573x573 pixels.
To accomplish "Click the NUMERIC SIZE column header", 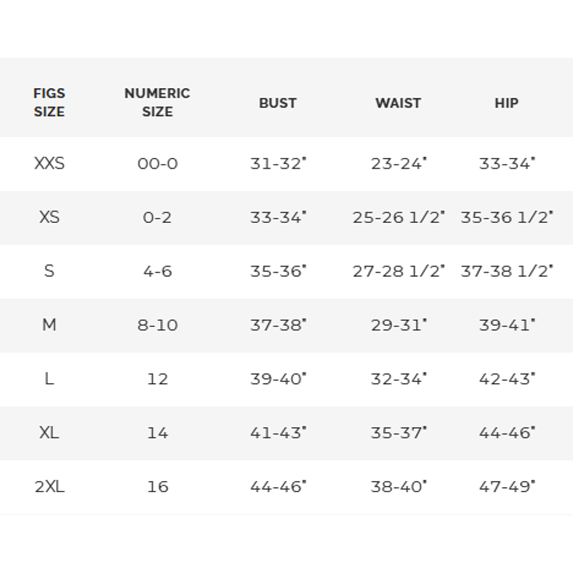I will [157, 102].
